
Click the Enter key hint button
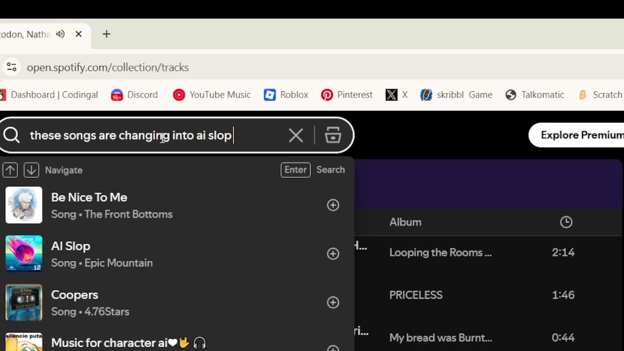click(295, 170)
